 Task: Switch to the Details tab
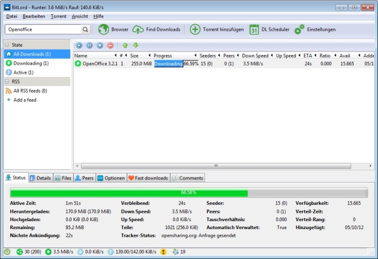click(41, 178)
